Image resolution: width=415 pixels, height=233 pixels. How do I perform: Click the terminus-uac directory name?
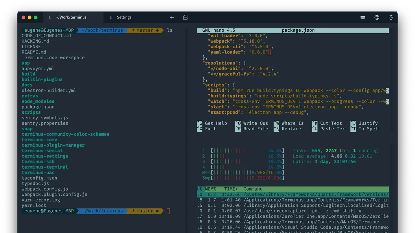tap(38, 172)
